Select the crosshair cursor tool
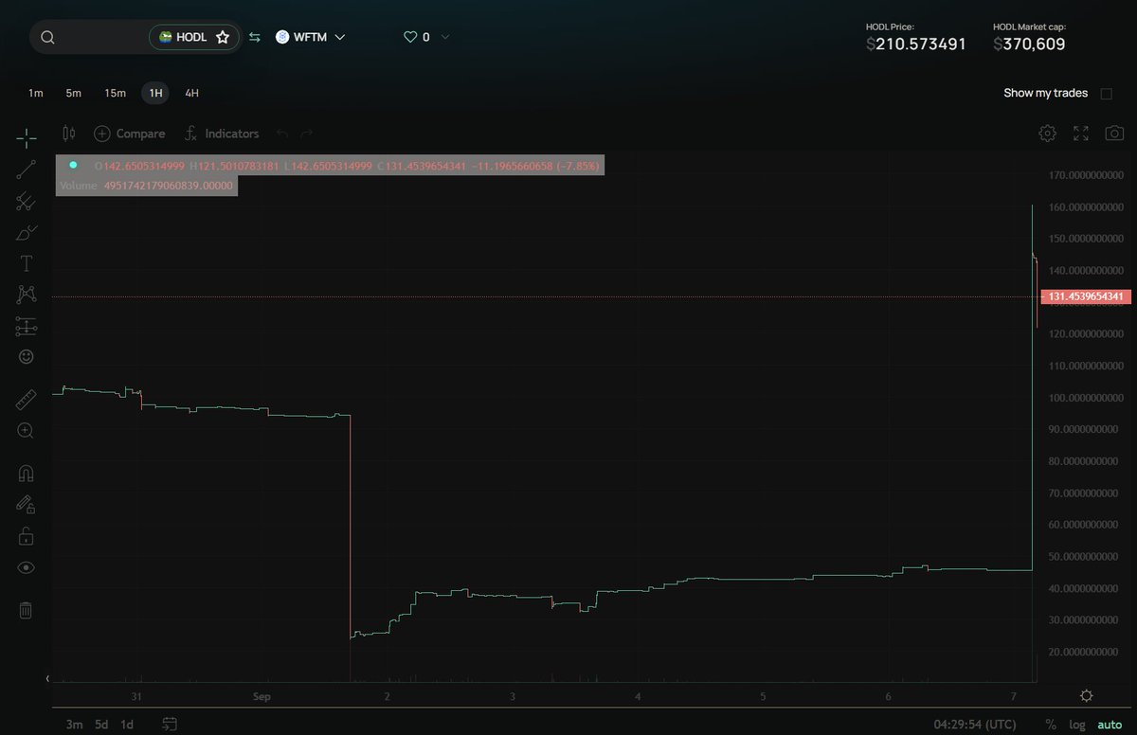 pyautogui.click(x=27, y=137)
